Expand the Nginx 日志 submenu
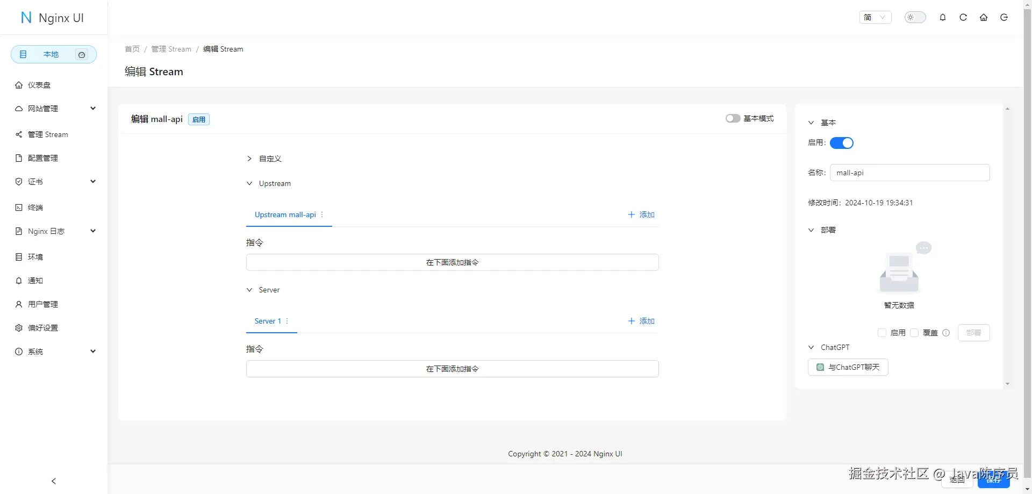Viewport: 1032px width, 494px height. (x=93, y=231)
